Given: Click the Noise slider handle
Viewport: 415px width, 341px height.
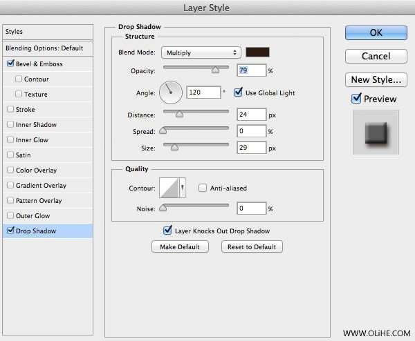Looking at the screenshot, I should (x=163, y=208).
